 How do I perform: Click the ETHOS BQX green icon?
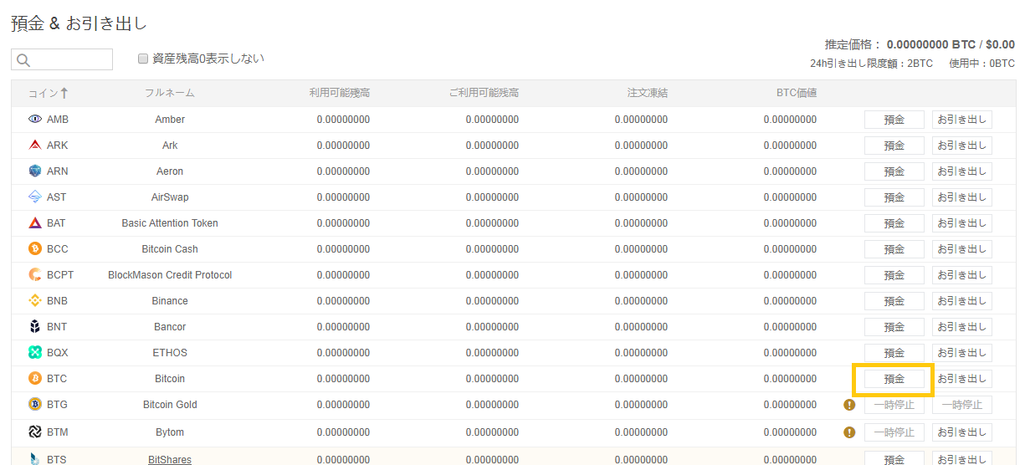35,353
